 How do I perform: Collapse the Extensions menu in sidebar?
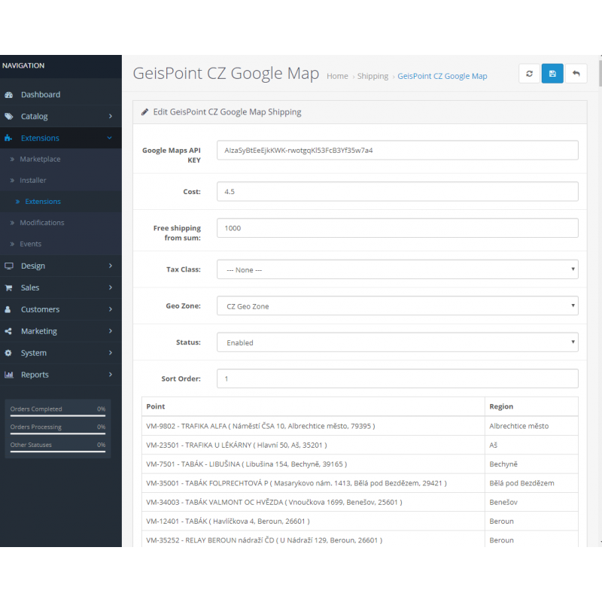(60, 138)
